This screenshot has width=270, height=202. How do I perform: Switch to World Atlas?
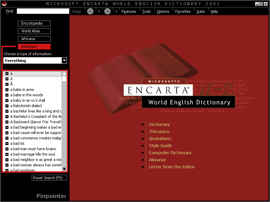pyautogui.click(x=34, y=31)
